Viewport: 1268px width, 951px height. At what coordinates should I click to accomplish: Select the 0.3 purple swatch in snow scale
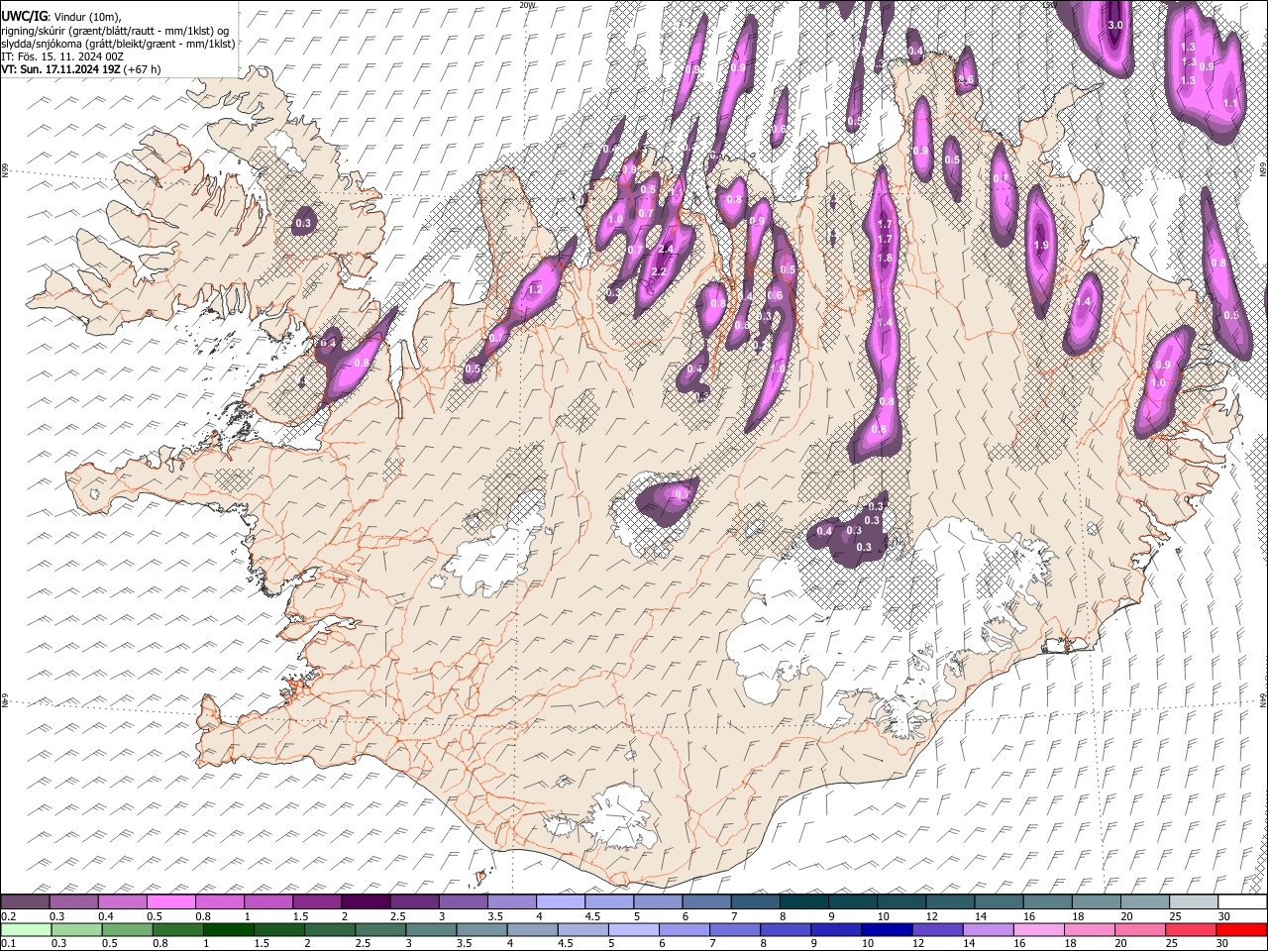73,902
